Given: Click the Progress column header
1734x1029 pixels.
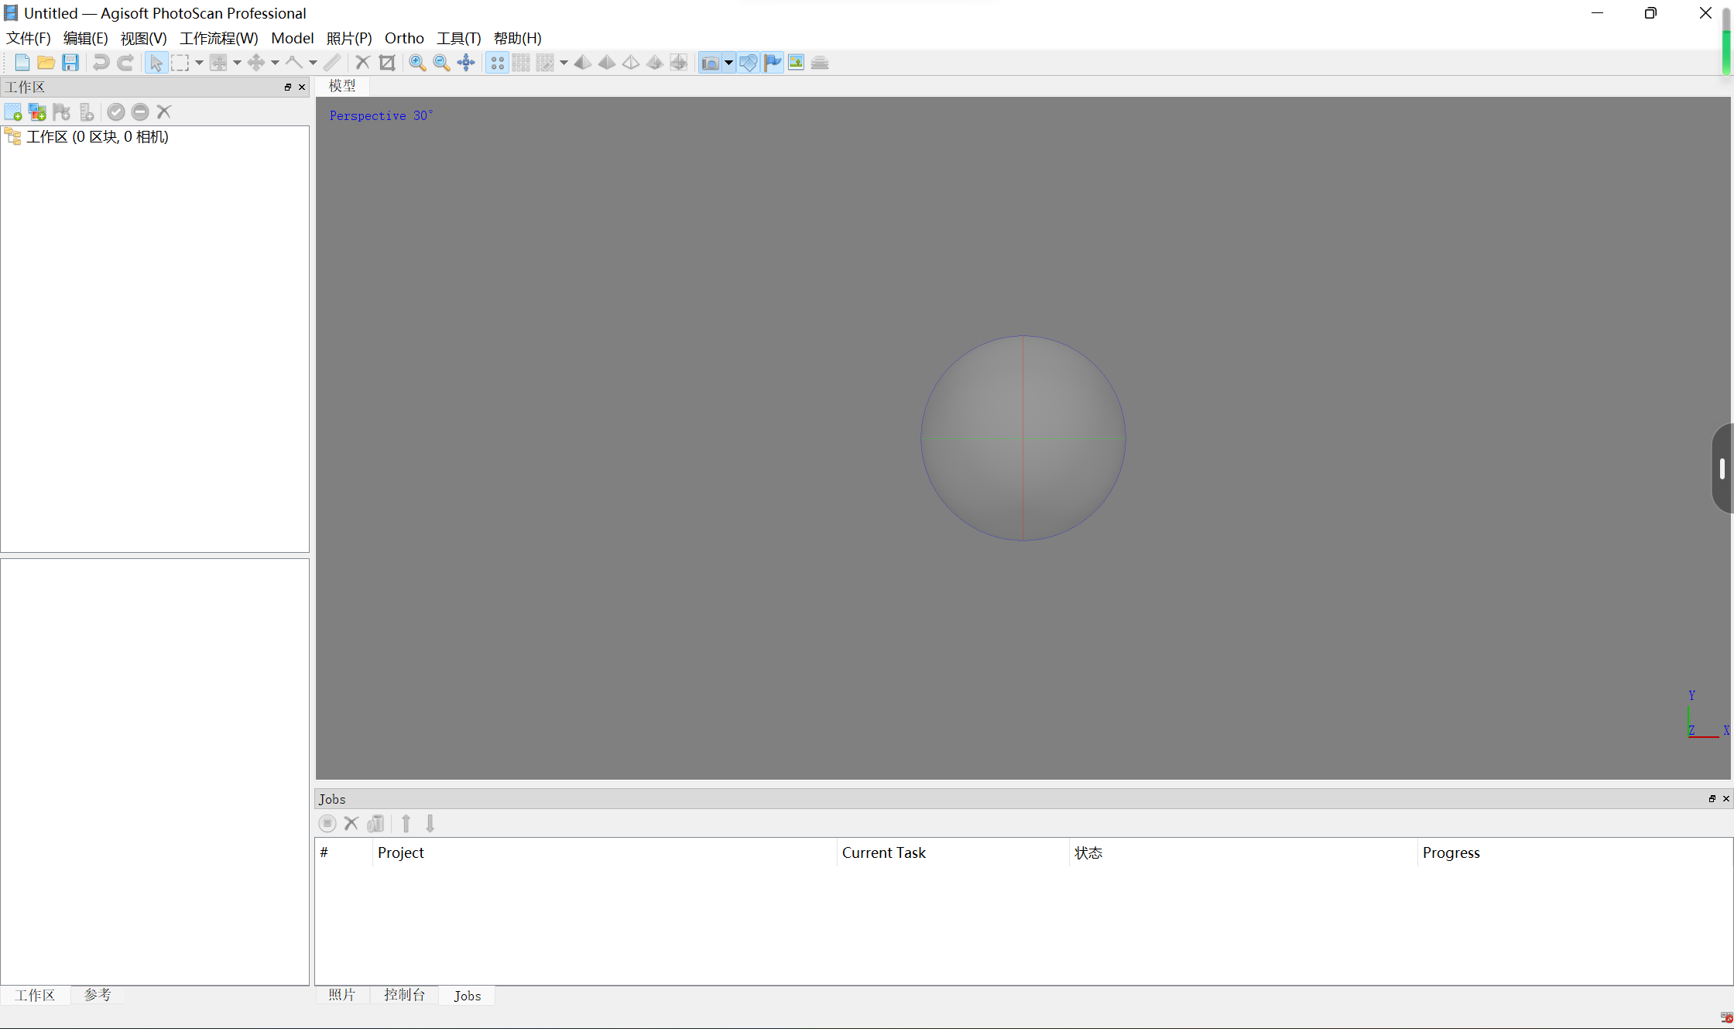Looking at the screenshot, I should pos(1451,852).
